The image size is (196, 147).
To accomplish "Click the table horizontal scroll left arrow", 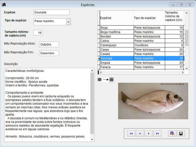I will [x=101, y=72].
